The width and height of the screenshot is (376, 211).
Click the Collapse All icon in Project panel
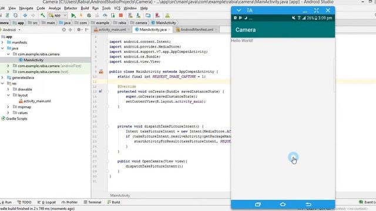tap(70, 30)
